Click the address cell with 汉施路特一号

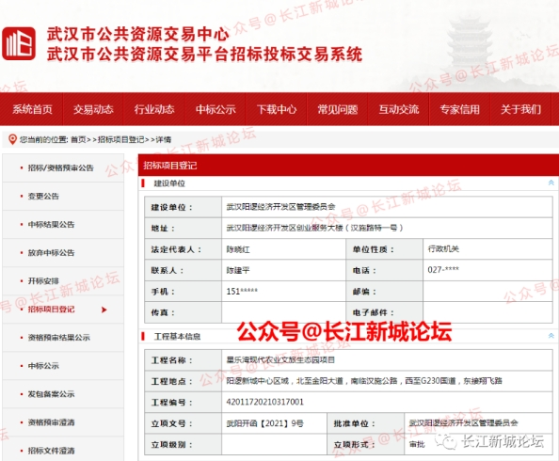(x=387, y=228)
